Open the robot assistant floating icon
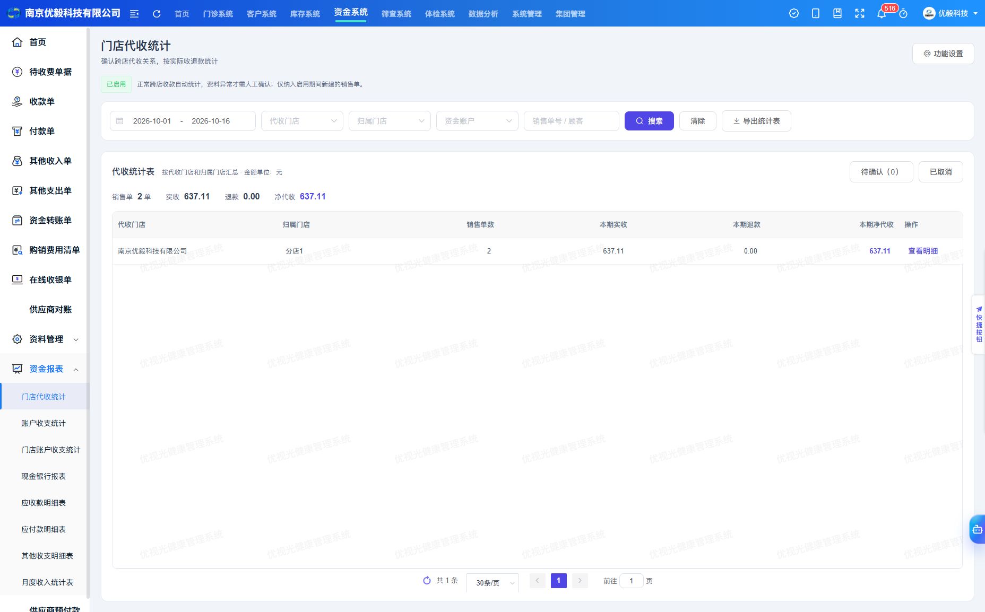 977,529
